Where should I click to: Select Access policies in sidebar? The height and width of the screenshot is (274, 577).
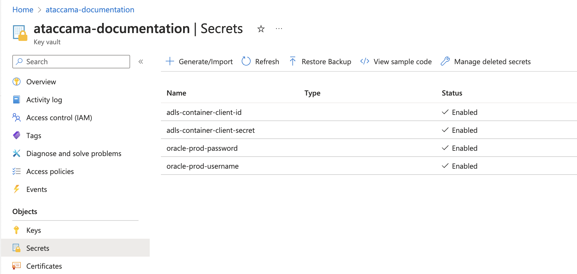(x=50, y=171)
